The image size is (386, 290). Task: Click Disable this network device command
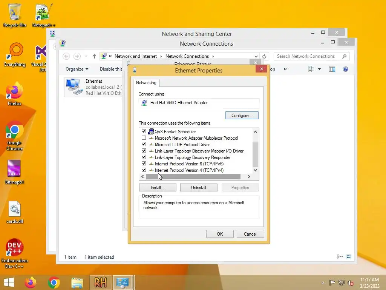click(x=111, y=69)
